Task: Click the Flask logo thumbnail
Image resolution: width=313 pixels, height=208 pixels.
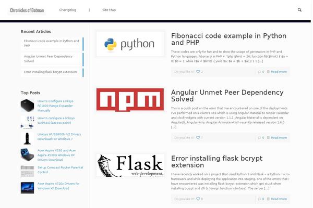Action: 130,165
